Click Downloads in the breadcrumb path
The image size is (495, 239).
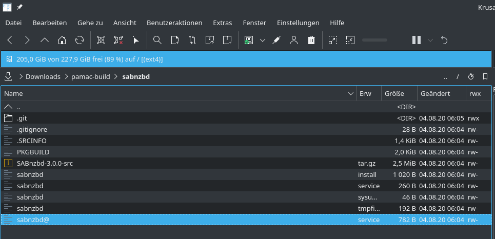(43, 77)
